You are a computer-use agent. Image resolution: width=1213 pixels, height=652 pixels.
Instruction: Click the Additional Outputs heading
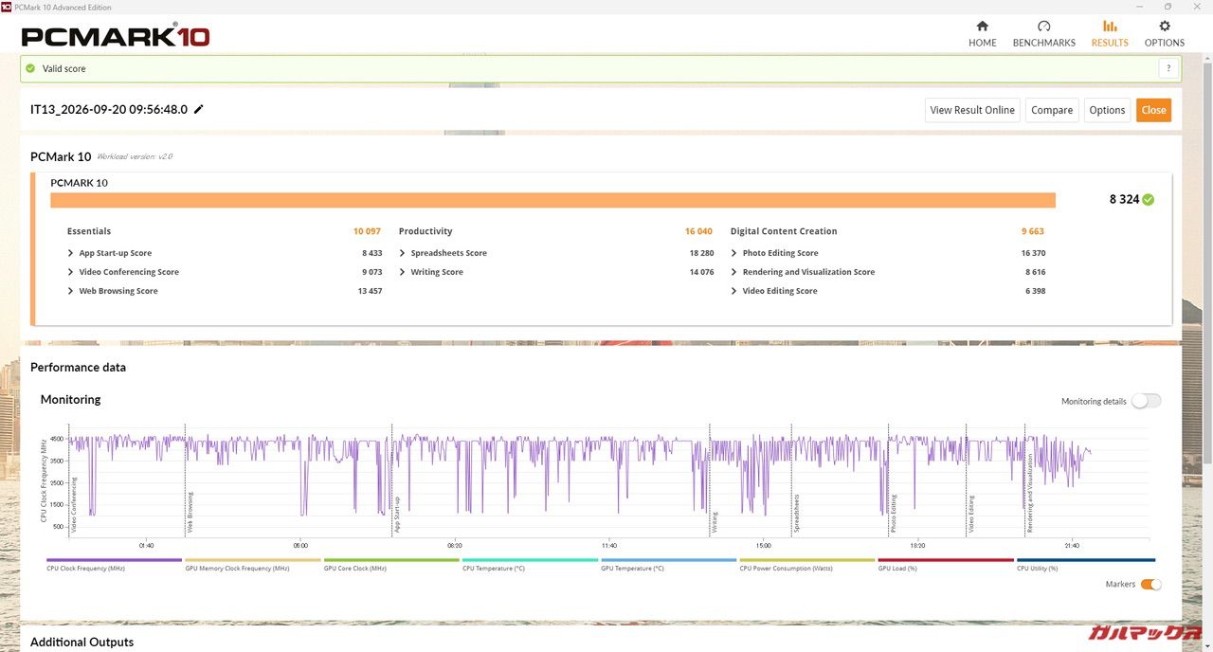(81, 642)
